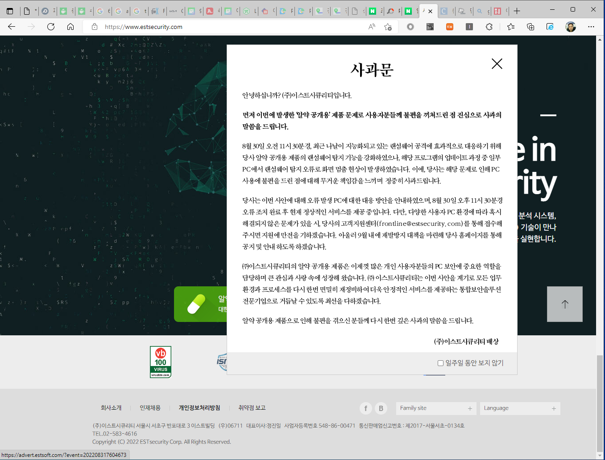Click the gray circle extension icon
605x460 pixels.
click(x=410, y=27)
